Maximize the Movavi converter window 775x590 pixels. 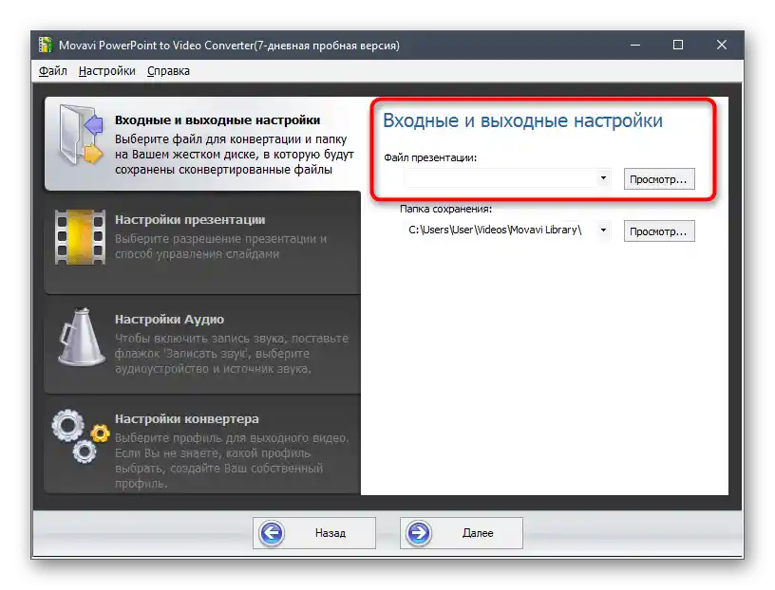click(678, 45)
